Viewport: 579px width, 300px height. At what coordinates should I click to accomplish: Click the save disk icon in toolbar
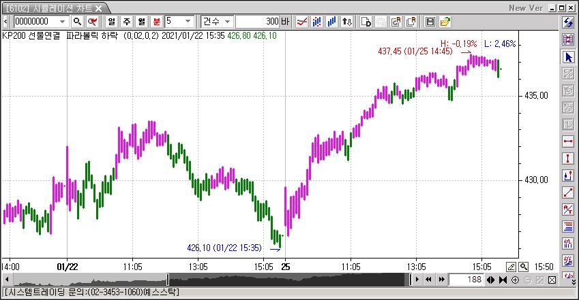pos(430,22)
